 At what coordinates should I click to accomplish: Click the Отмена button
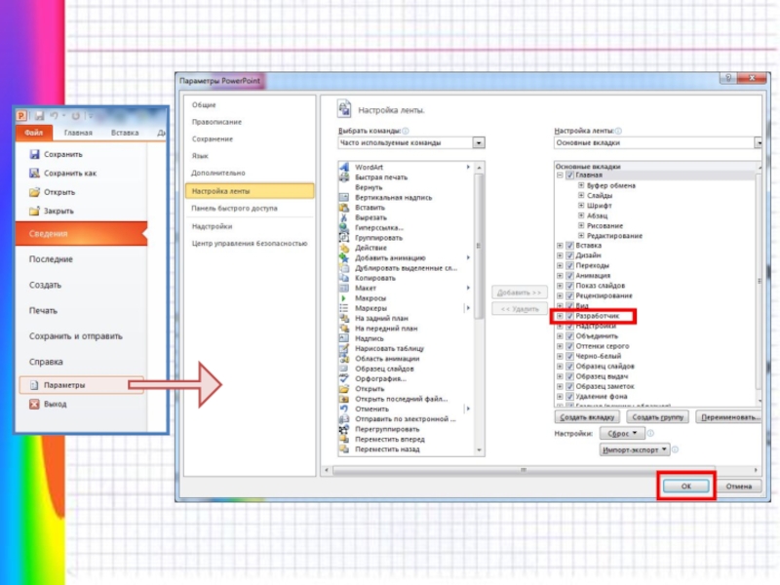pyautogui.click(x=739, y=486)
